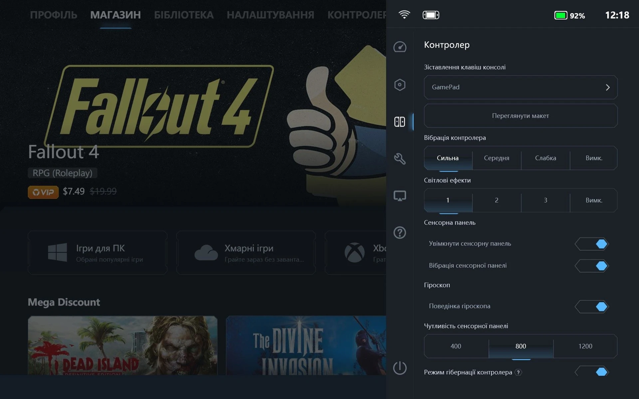The width and height of the screenshot is (639, 399).
Task: Turn light effects off with Вимк.
Action: tap(594, 200)
